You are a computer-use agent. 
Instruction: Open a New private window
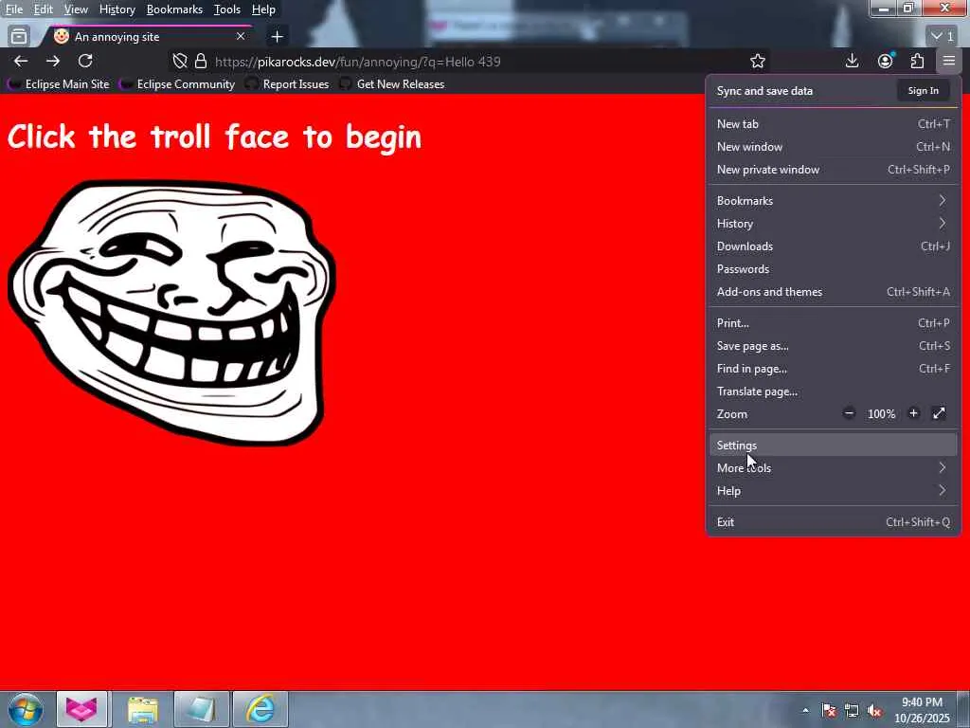pos(833,170)
